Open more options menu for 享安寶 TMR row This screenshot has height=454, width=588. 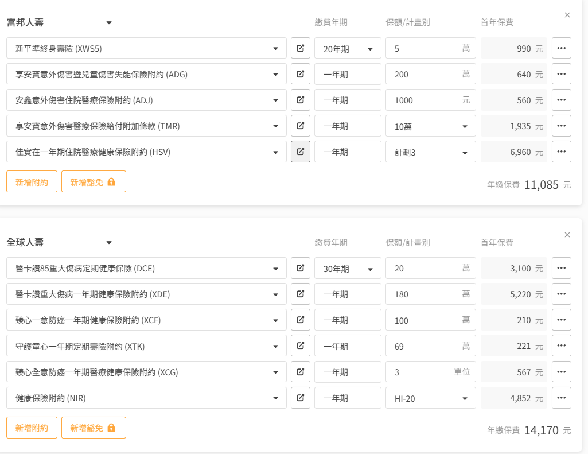pyautogui.click(x=561, y=126)
